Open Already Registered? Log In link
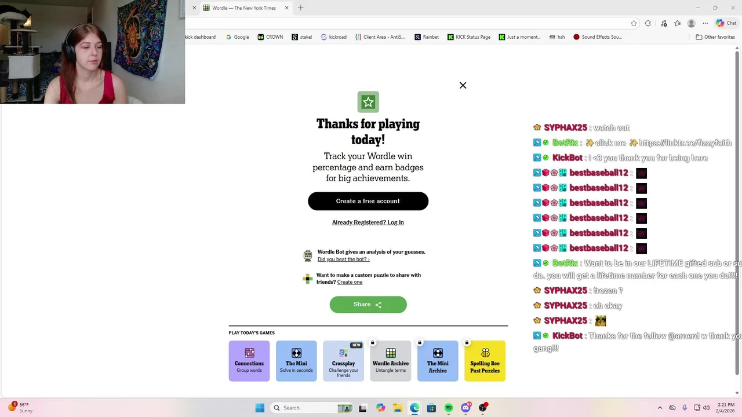Screen dimensions: 742x417 click(368, 222)
